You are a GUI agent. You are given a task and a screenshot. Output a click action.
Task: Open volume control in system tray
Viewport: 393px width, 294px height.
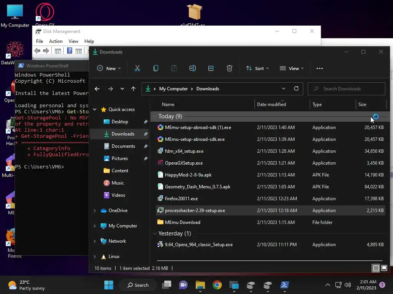pos(348,285)
